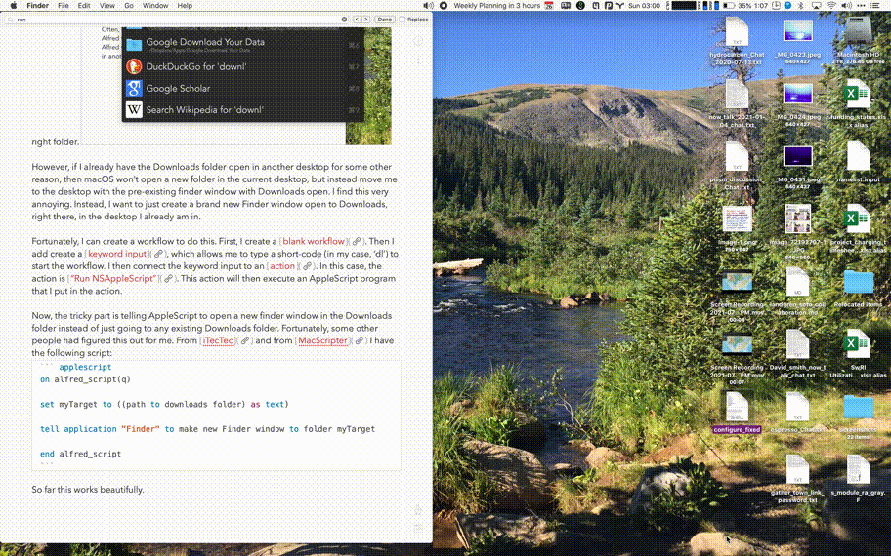Follow the MacScripter link
The height and width of the screenshot is (556, 891).
pos(322,340)
